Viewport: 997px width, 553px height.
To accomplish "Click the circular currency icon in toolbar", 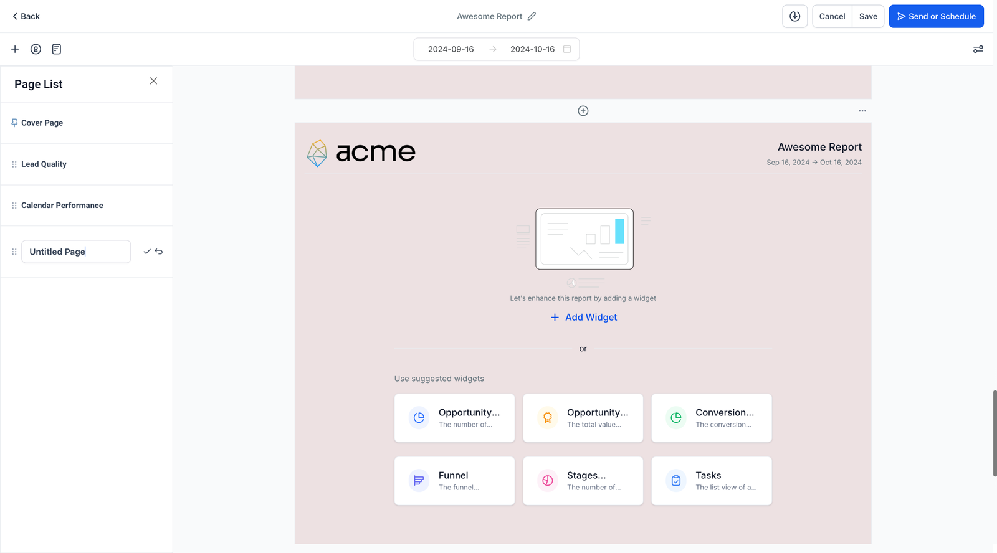I will [x=36, y=49].
